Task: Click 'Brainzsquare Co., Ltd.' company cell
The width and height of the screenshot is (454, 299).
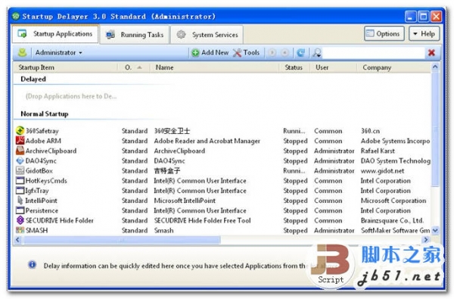Action: pos(392,220)
